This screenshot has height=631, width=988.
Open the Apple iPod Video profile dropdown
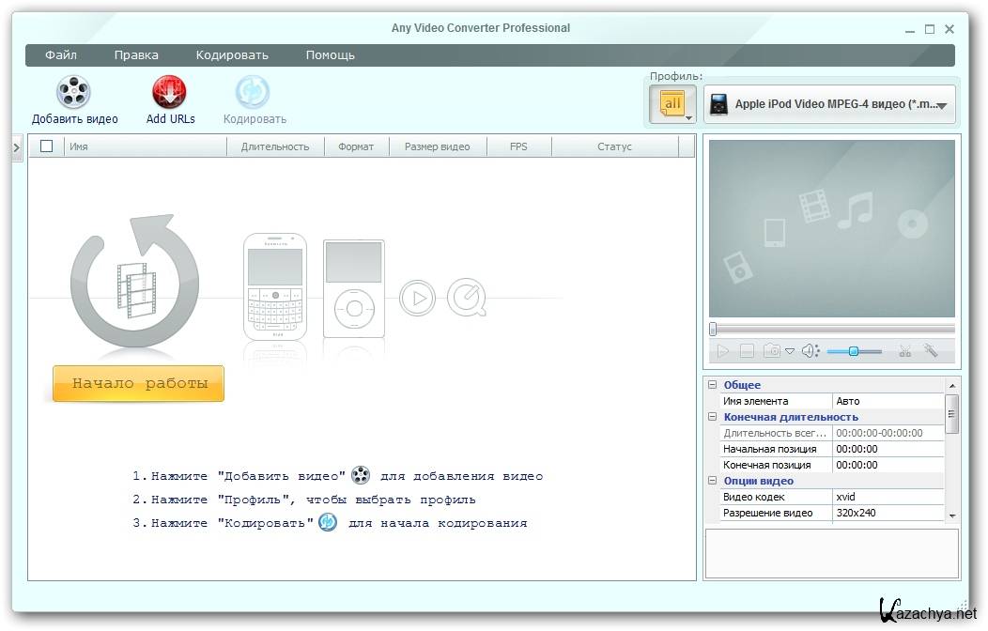pos(829,104)
